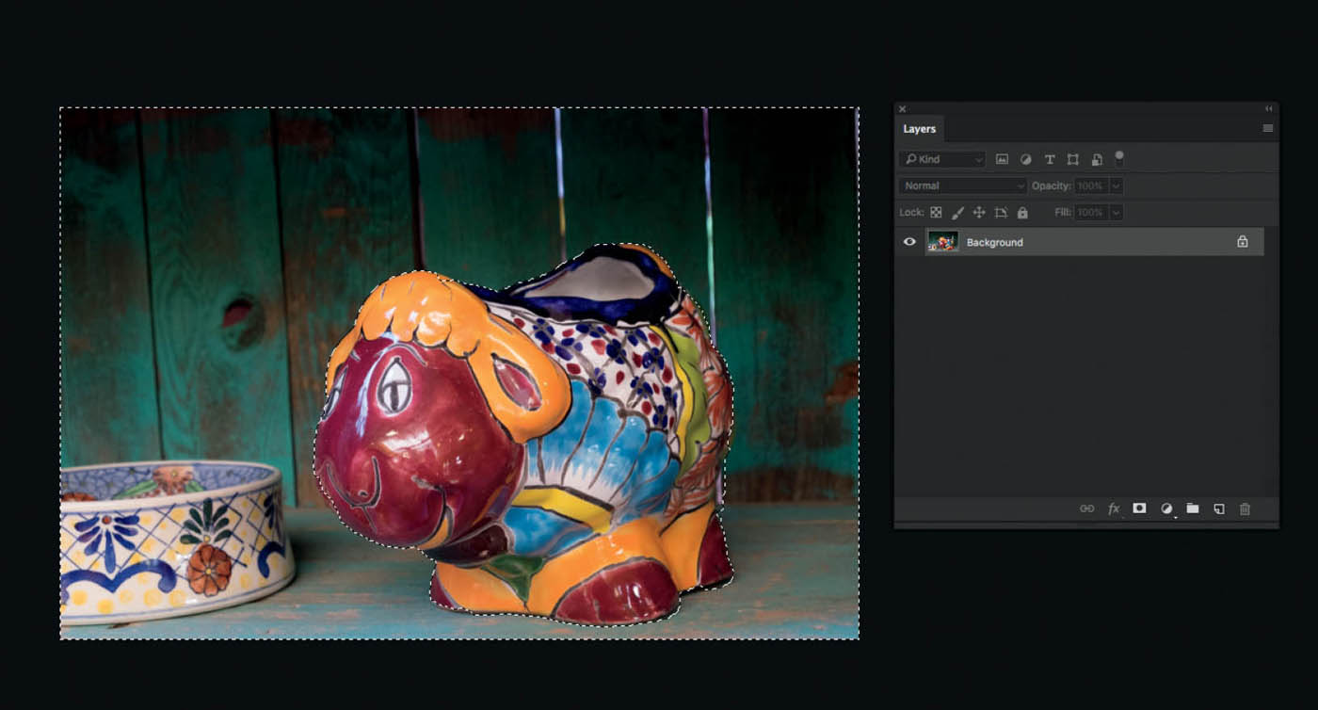The image size is (1318, 710).
Task: Click the Link layers chain icon
Action: [x=1087, y=508]
